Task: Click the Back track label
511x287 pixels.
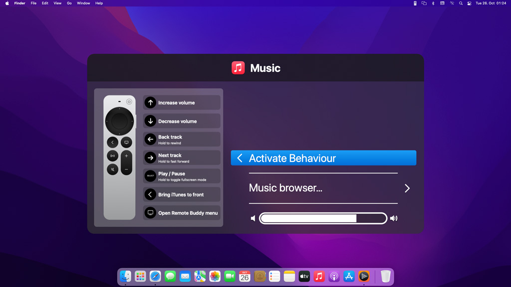Action: 170,137
